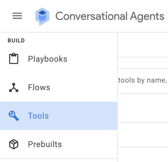This screenshot has width=168, height=162.
Task: Navigate to Flows in the sidebar
Action: pos(39,87)
